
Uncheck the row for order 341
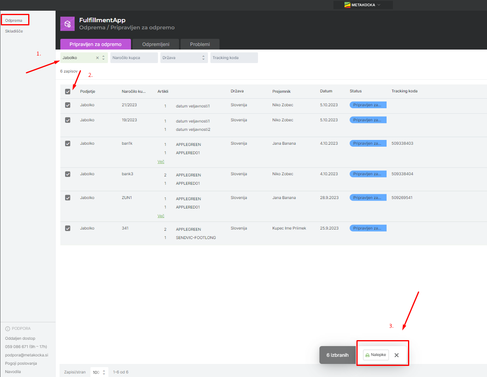(x=67, y=228)
